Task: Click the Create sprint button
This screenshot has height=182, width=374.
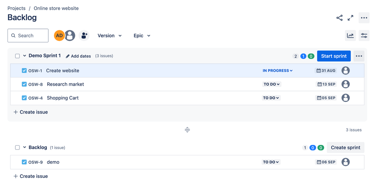Action: point(346,148)
